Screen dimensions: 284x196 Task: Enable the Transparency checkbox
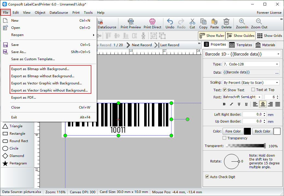point(225,138)
